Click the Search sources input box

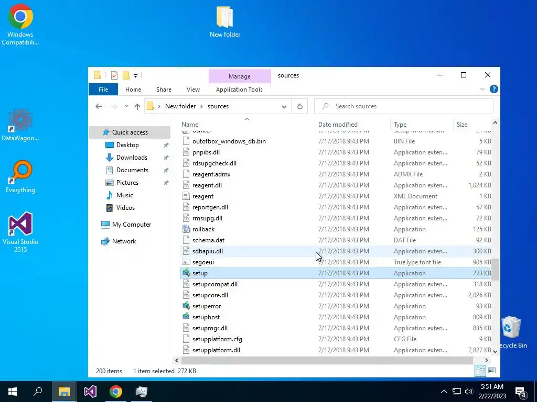403,106
